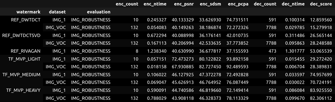Click enc_ntime value 0.054083
This screenshot has width=335, height=102.
pos(157,27)
